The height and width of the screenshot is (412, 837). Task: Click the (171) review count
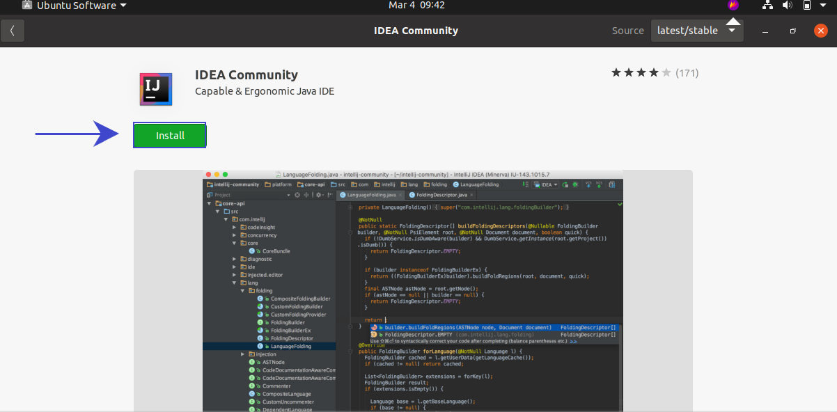coord(687,72)
